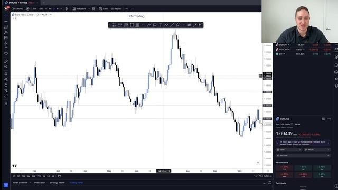Open the go to date calendar icon
The width and height of the screenshot is (338, 190).
(x=59, y=176)
